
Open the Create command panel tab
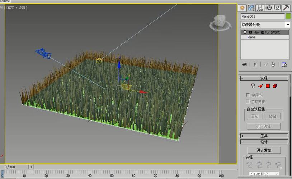[242, 8]
